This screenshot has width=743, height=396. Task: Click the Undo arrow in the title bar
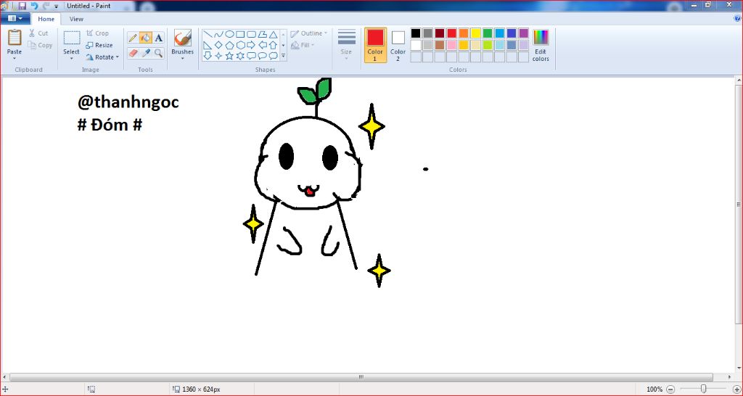34,6
